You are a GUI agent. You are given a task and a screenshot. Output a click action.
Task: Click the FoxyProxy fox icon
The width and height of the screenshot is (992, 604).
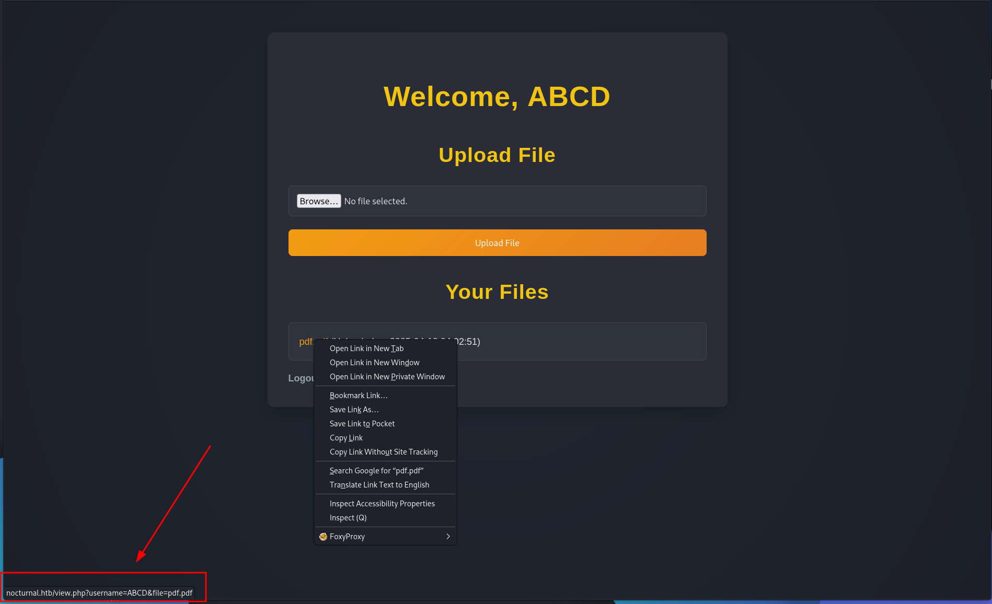323,537
